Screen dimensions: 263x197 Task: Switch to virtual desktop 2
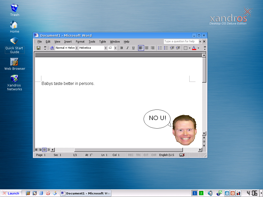pos(201,193)
